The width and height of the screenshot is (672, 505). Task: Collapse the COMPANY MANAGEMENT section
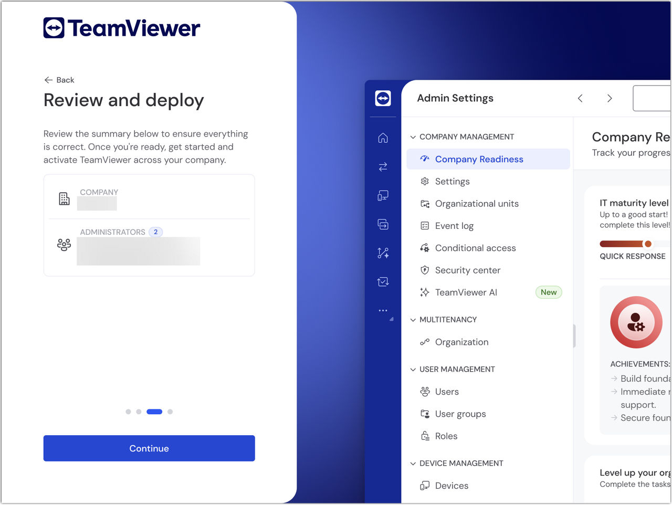(413, 137)
